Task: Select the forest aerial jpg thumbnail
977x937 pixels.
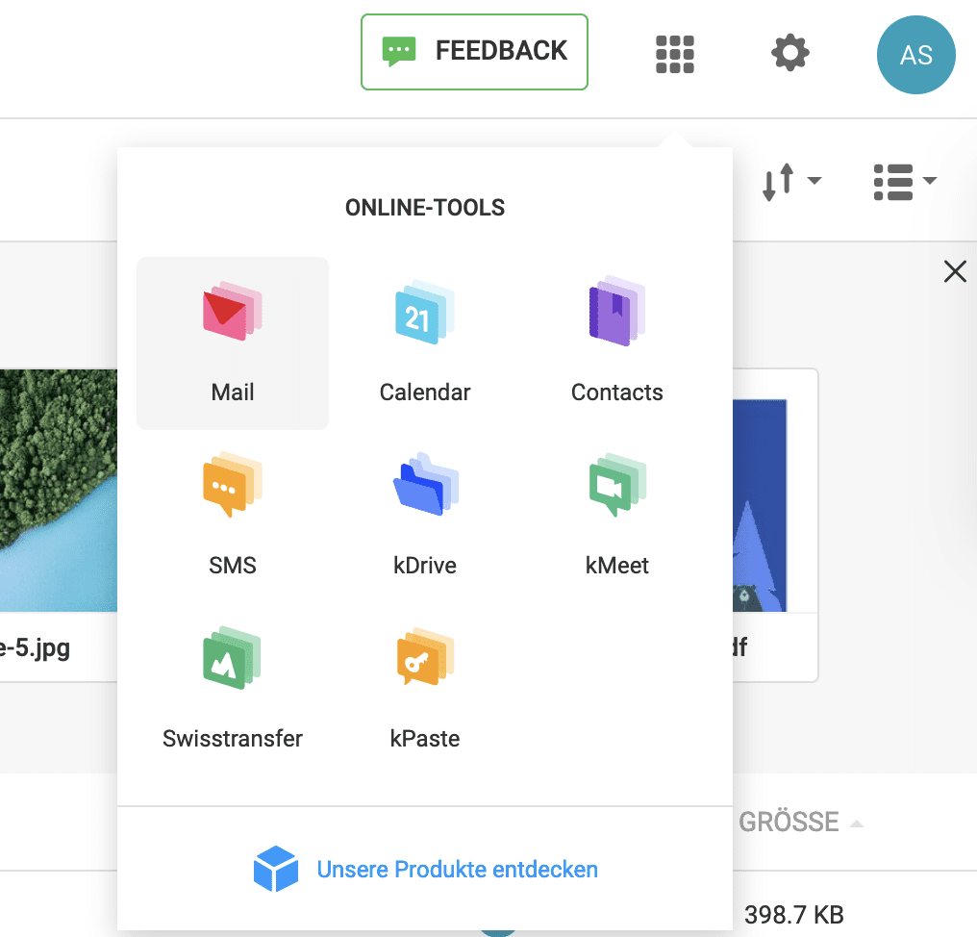Action: tap(59, 490)
